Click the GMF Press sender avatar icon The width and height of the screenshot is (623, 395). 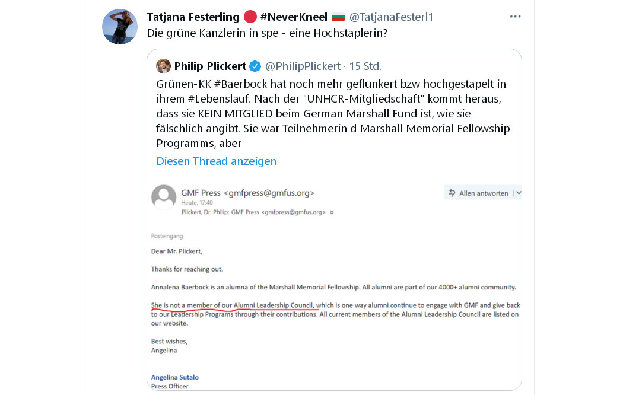click(x=164, y=197)
